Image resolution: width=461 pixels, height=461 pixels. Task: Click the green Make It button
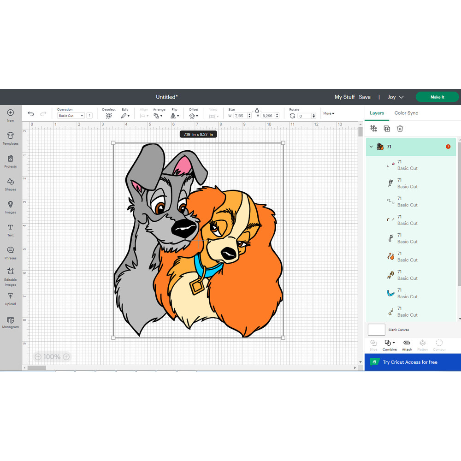coord(437,97)
